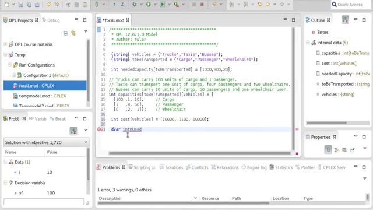
Task: Click editor horizontal scrollbar
Action: pos(199,153)
